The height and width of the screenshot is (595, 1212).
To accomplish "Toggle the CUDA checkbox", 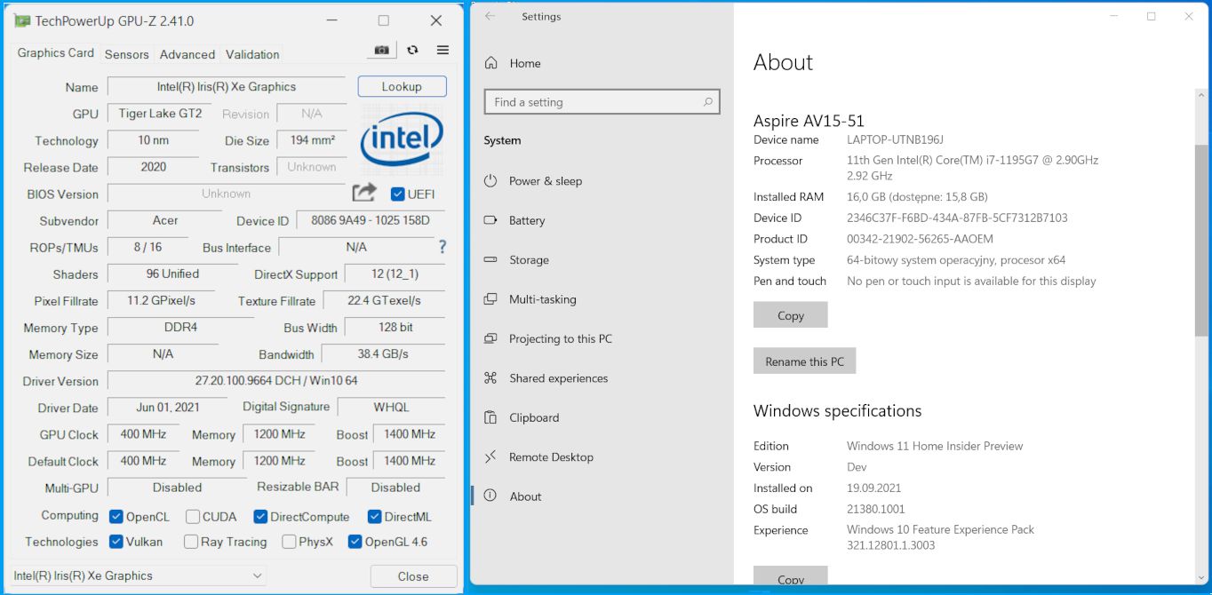I will [193, 516].
